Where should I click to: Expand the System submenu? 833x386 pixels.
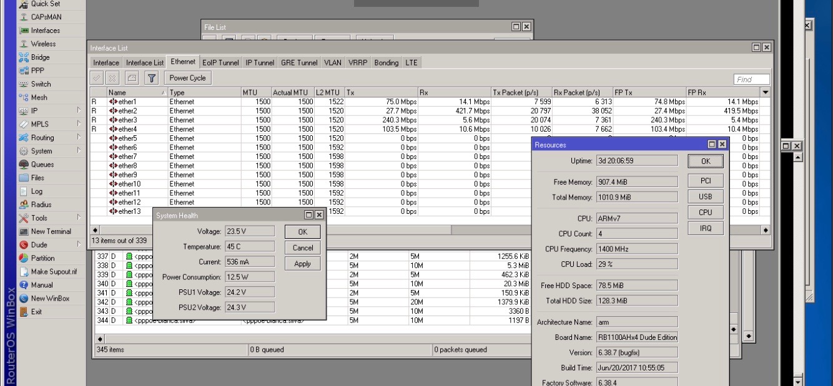(x=79, y=151)
